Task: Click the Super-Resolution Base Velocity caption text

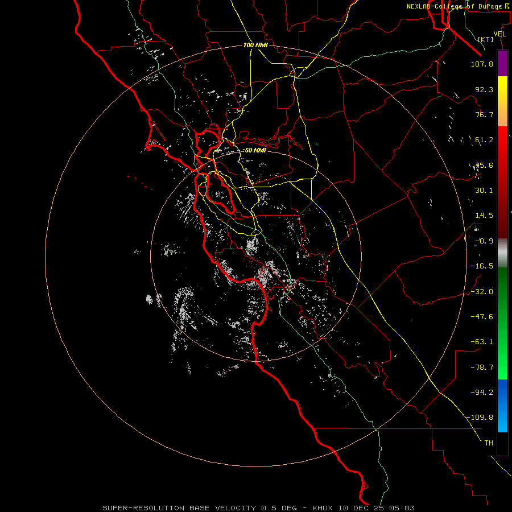Action: point(259,508)
